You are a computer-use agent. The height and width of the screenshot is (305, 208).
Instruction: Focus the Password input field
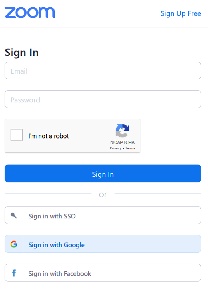click(x=103, y=99)
